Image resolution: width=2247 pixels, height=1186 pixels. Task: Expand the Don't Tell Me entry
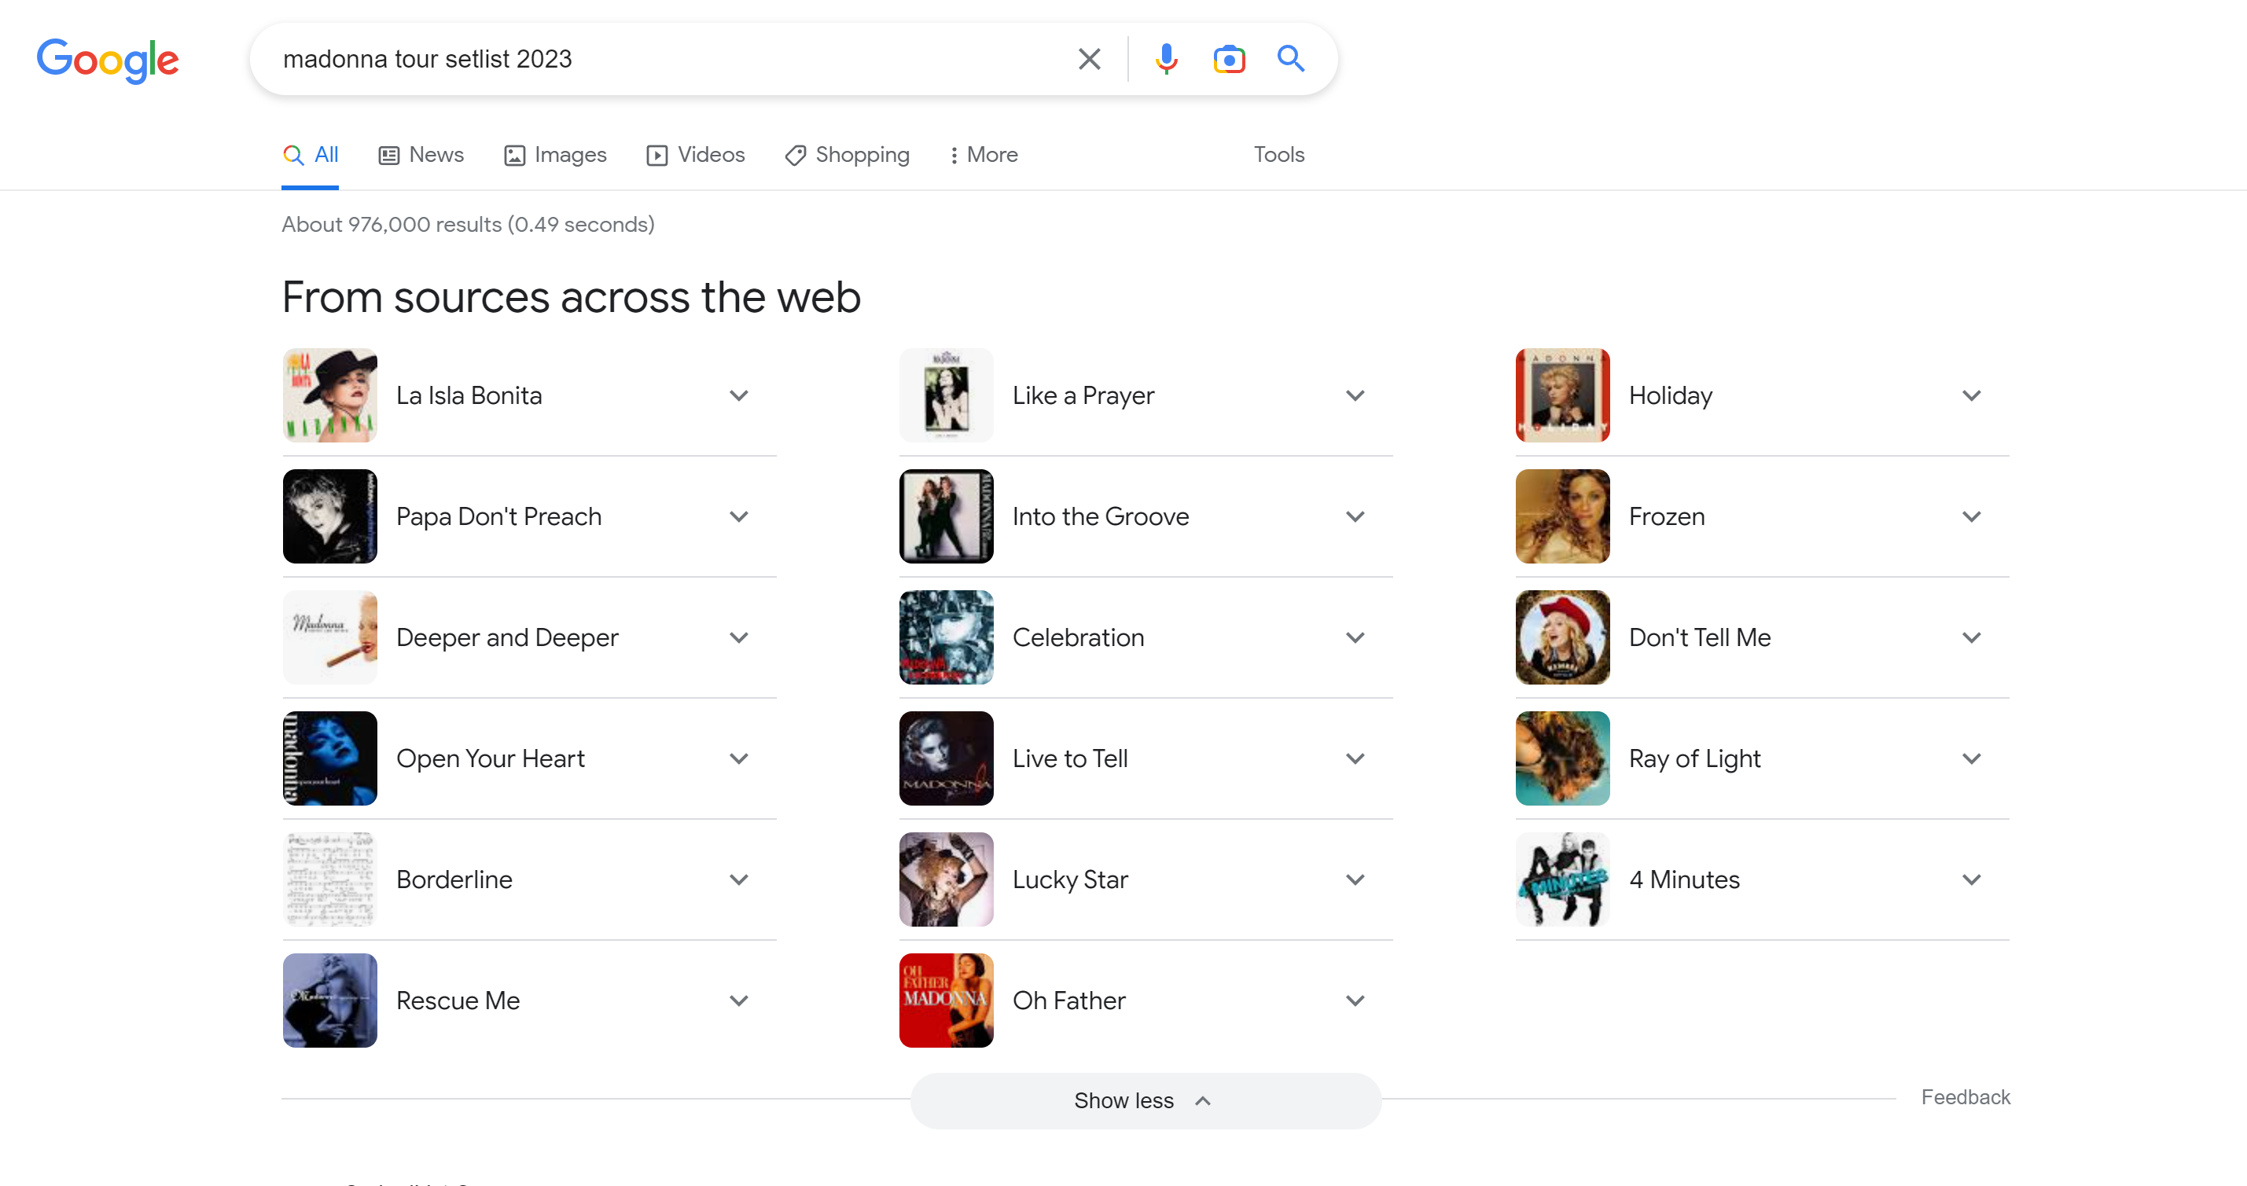pyautogui.click(x=1973, y=638)
